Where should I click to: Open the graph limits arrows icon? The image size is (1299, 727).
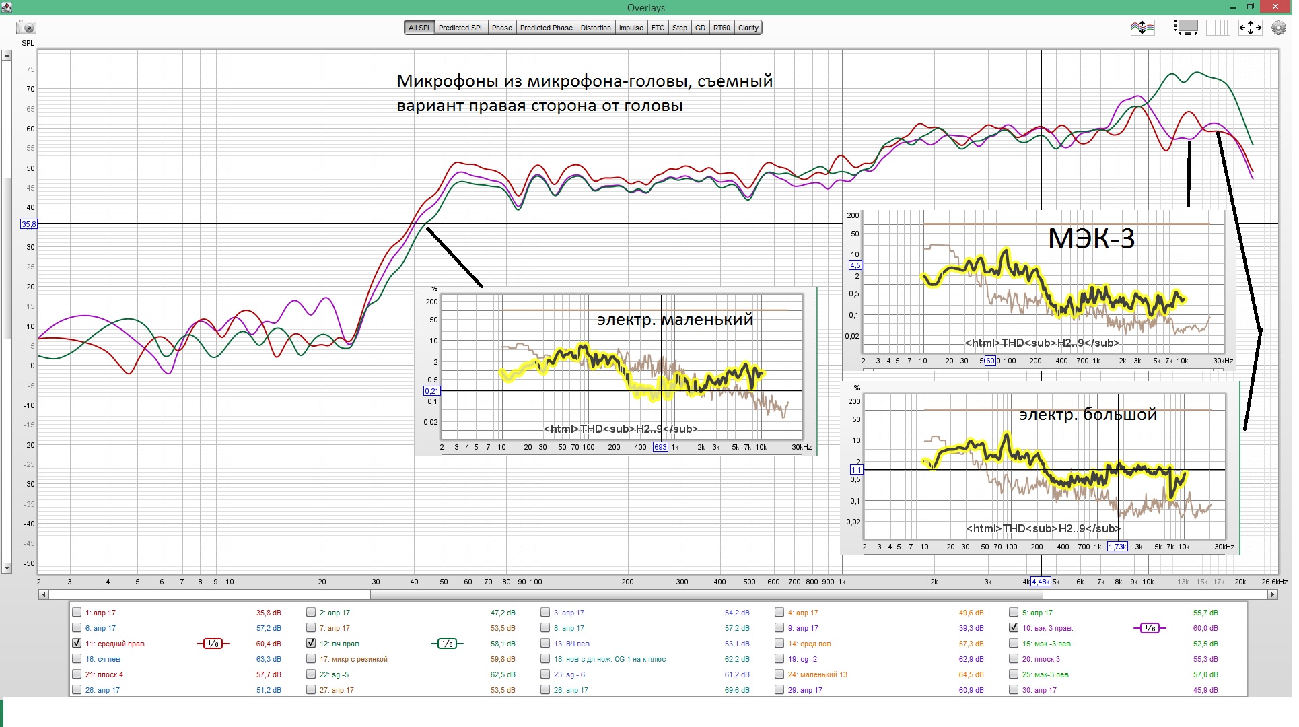(x=1250, y=28)
